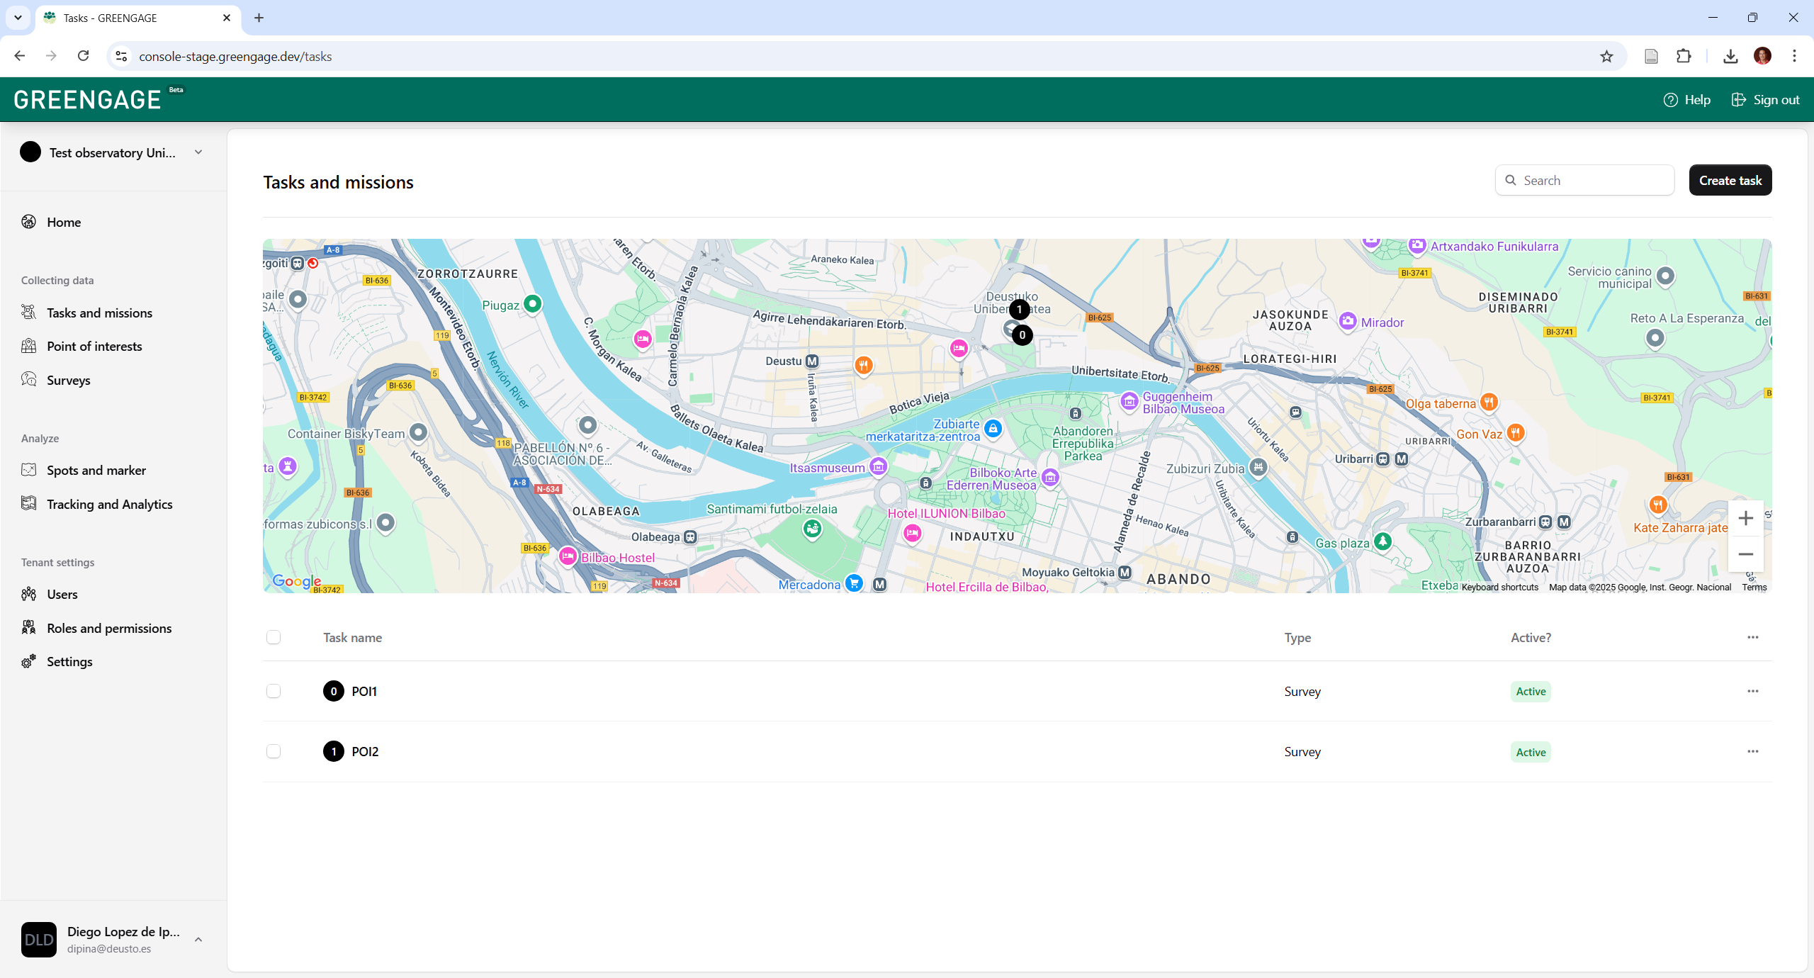Image resolution: width=1814 pixels, height=978 pixels.
Task: Open Home in sidebar
Action: pos(64,222)
